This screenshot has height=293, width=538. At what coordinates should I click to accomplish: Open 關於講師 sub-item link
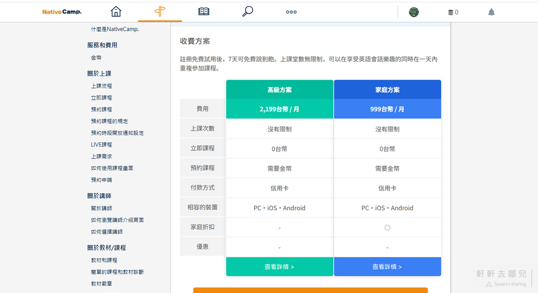[x=101, y=208]
